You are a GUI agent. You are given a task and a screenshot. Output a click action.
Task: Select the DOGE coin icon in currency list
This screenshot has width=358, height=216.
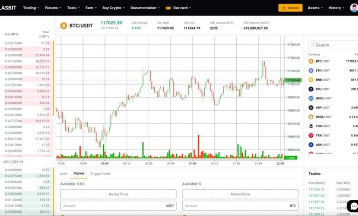[x=311, y=117]
